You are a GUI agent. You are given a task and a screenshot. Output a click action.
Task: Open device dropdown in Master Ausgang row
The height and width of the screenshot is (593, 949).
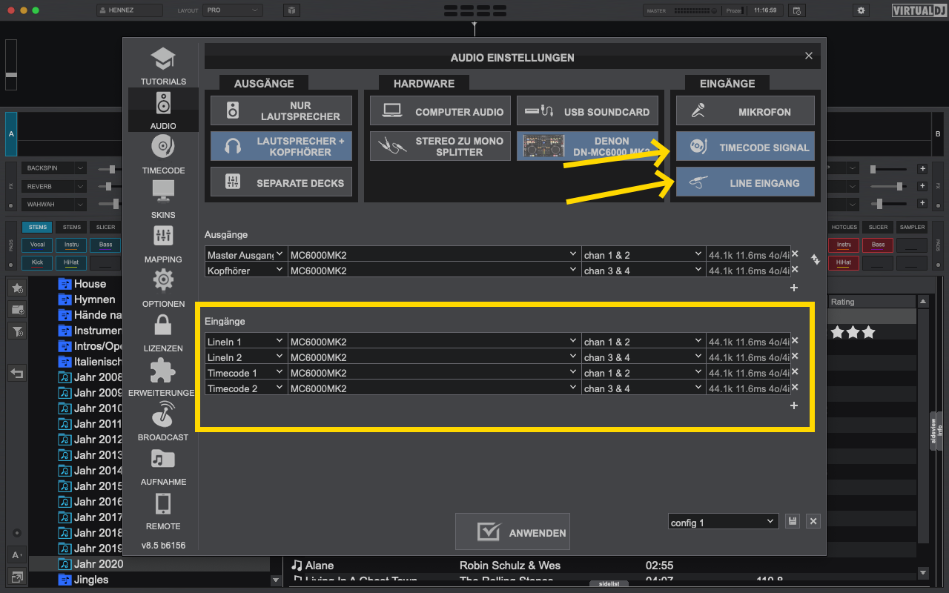[434, 254]
